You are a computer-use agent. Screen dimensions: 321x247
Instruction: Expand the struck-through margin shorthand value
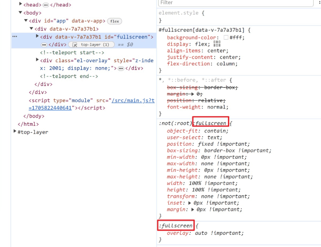click(x=193, y=94)
